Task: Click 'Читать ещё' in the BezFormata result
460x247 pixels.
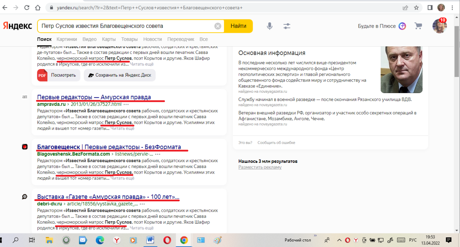Action: coord(122,178)
